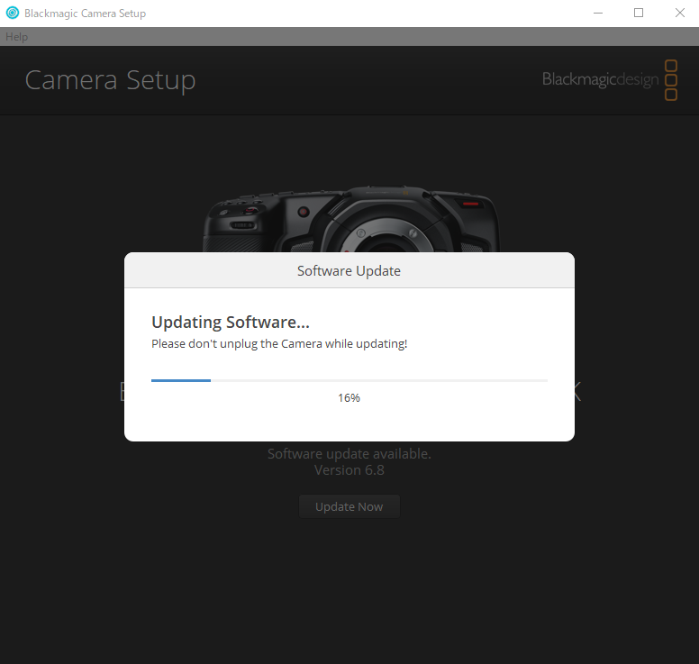Click the don't unplug Camera warning text
699x664 pixels.
[279, 343]
